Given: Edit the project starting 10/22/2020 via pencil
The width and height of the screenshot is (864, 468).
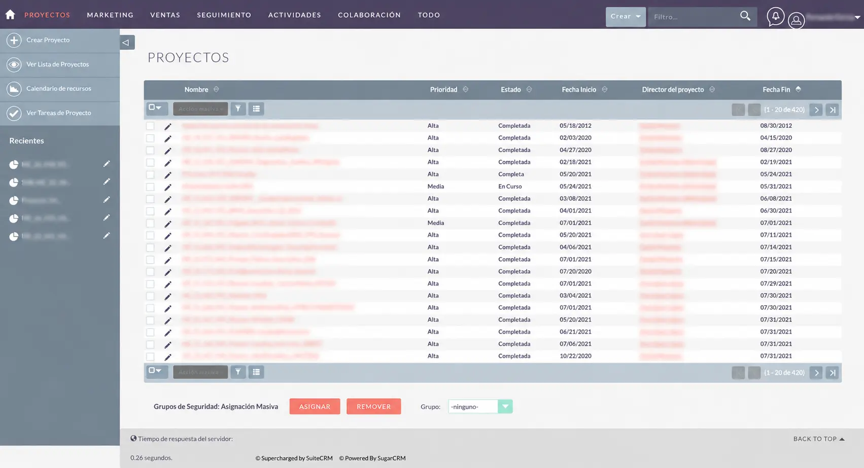Looking at the screenshot, I should coord(168,357).
